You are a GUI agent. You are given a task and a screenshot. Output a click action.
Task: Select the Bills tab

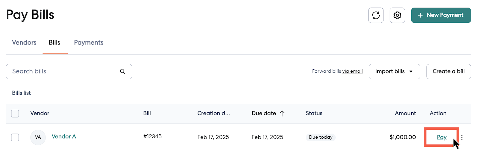(x=54, y=43)
